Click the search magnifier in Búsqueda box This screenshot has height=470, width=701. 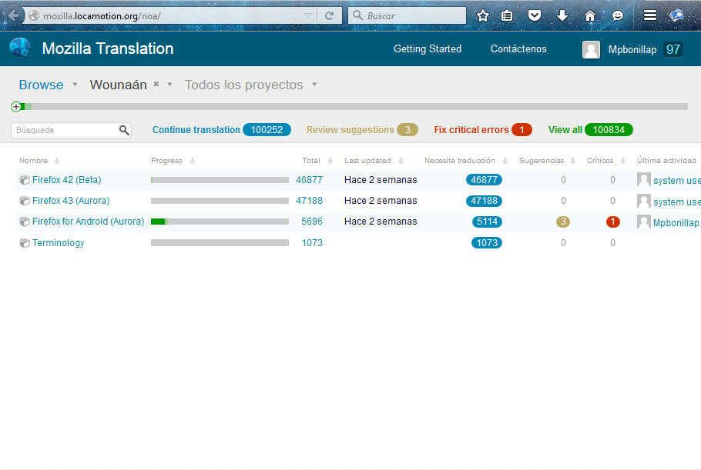124,130
